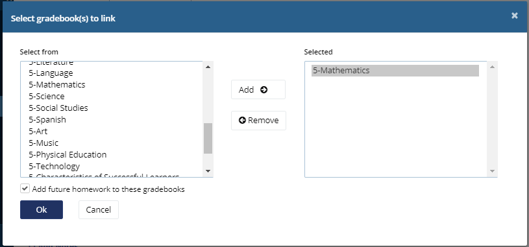
Task: Click the up arrow of Selected list scrollbar
Action: (x=492, y=67)
